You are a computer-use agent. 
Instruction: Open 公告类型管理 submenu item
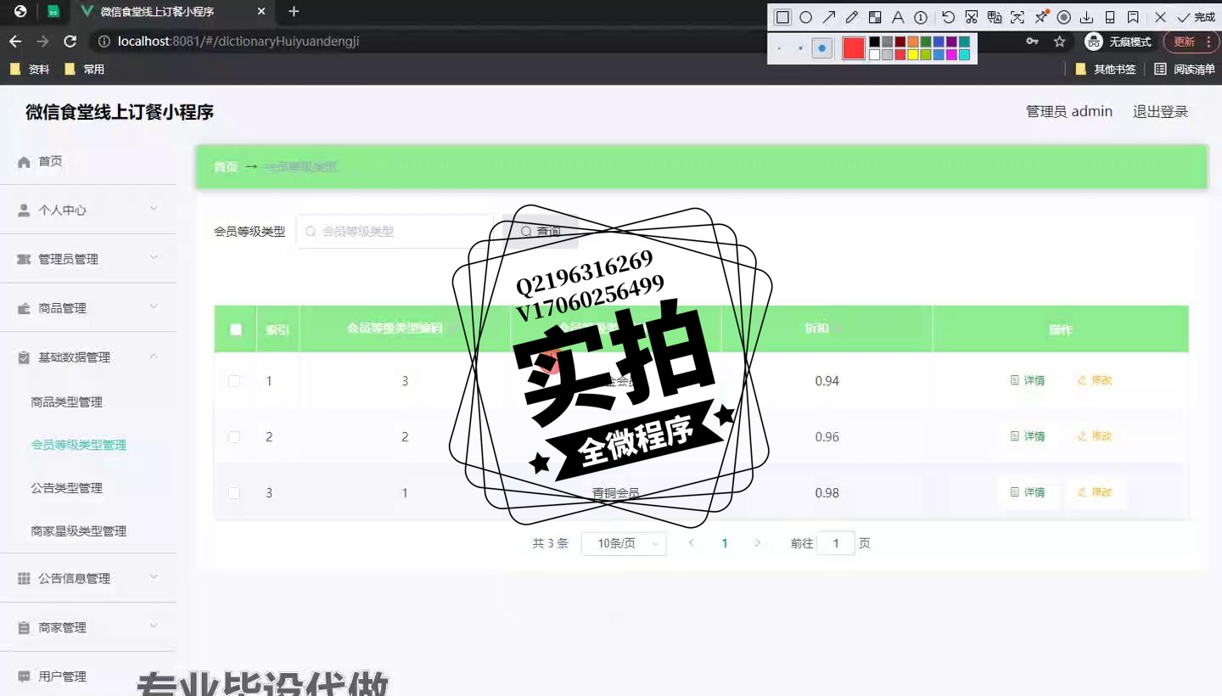pyautogui.click(x=66, y=488)
